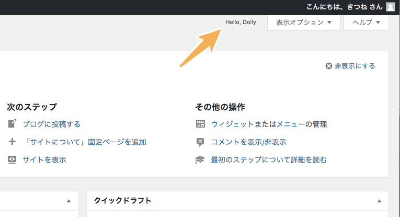400x217 pixels.
Task: Click the widgets grid icon
Action: click(x=200, y=124)
